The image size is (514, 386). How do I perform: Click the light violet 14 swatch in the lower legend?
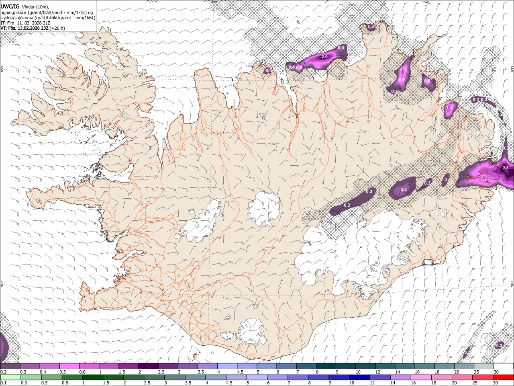(x=400, y=378)
